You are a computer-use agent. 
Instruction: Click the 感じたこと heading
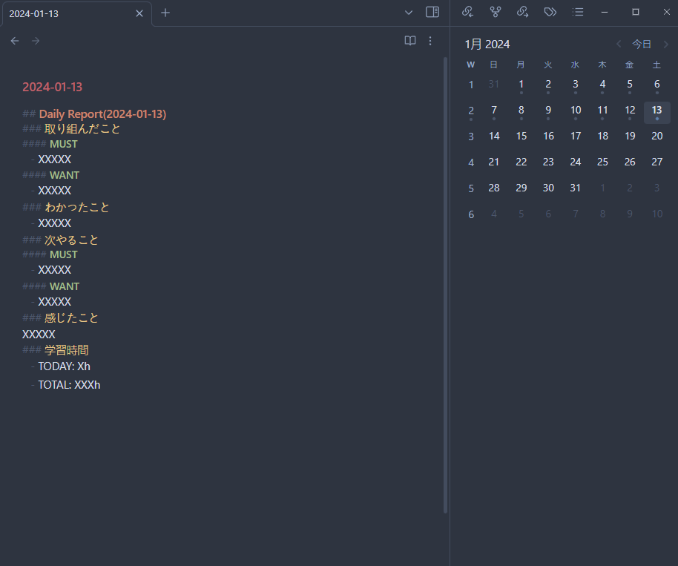71,318
